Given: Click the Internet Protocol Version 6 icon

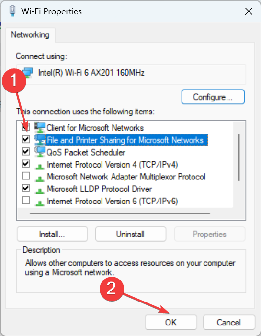Looking at the screenshot, I should pos(40,203).
